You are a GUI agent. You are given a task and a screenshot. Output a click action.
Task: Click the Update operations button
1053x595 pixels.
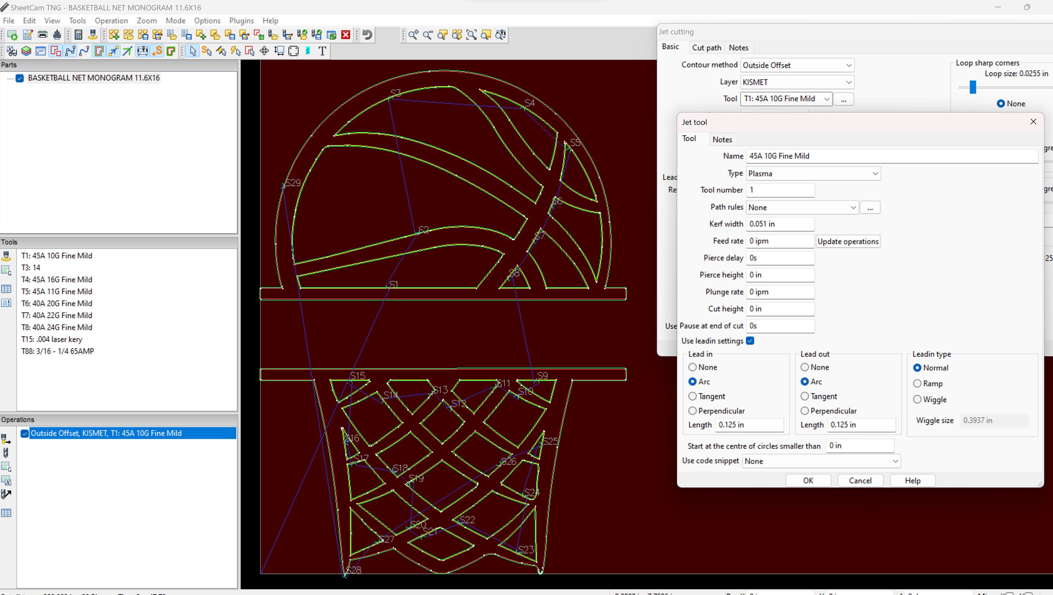(x=848, y=241)
